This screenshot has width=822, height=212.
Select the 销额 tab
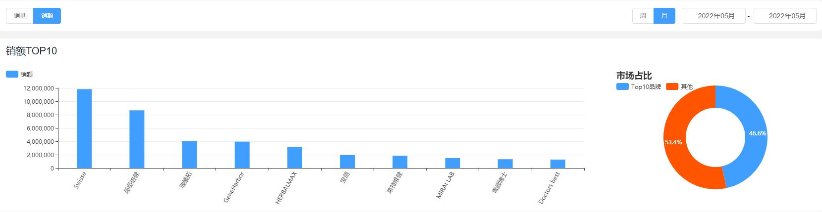pos(47,16)
